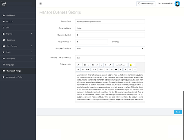
Task: Open the text color palette dropdown arrow
Action: (134, 65)
